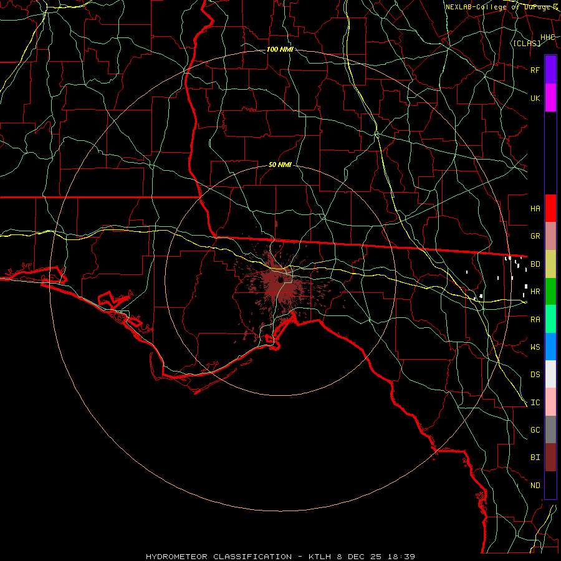The height and width of the screenshot is (561, 561).
Task: Click the GR salmon legend swatch
Action: [550, 236]
